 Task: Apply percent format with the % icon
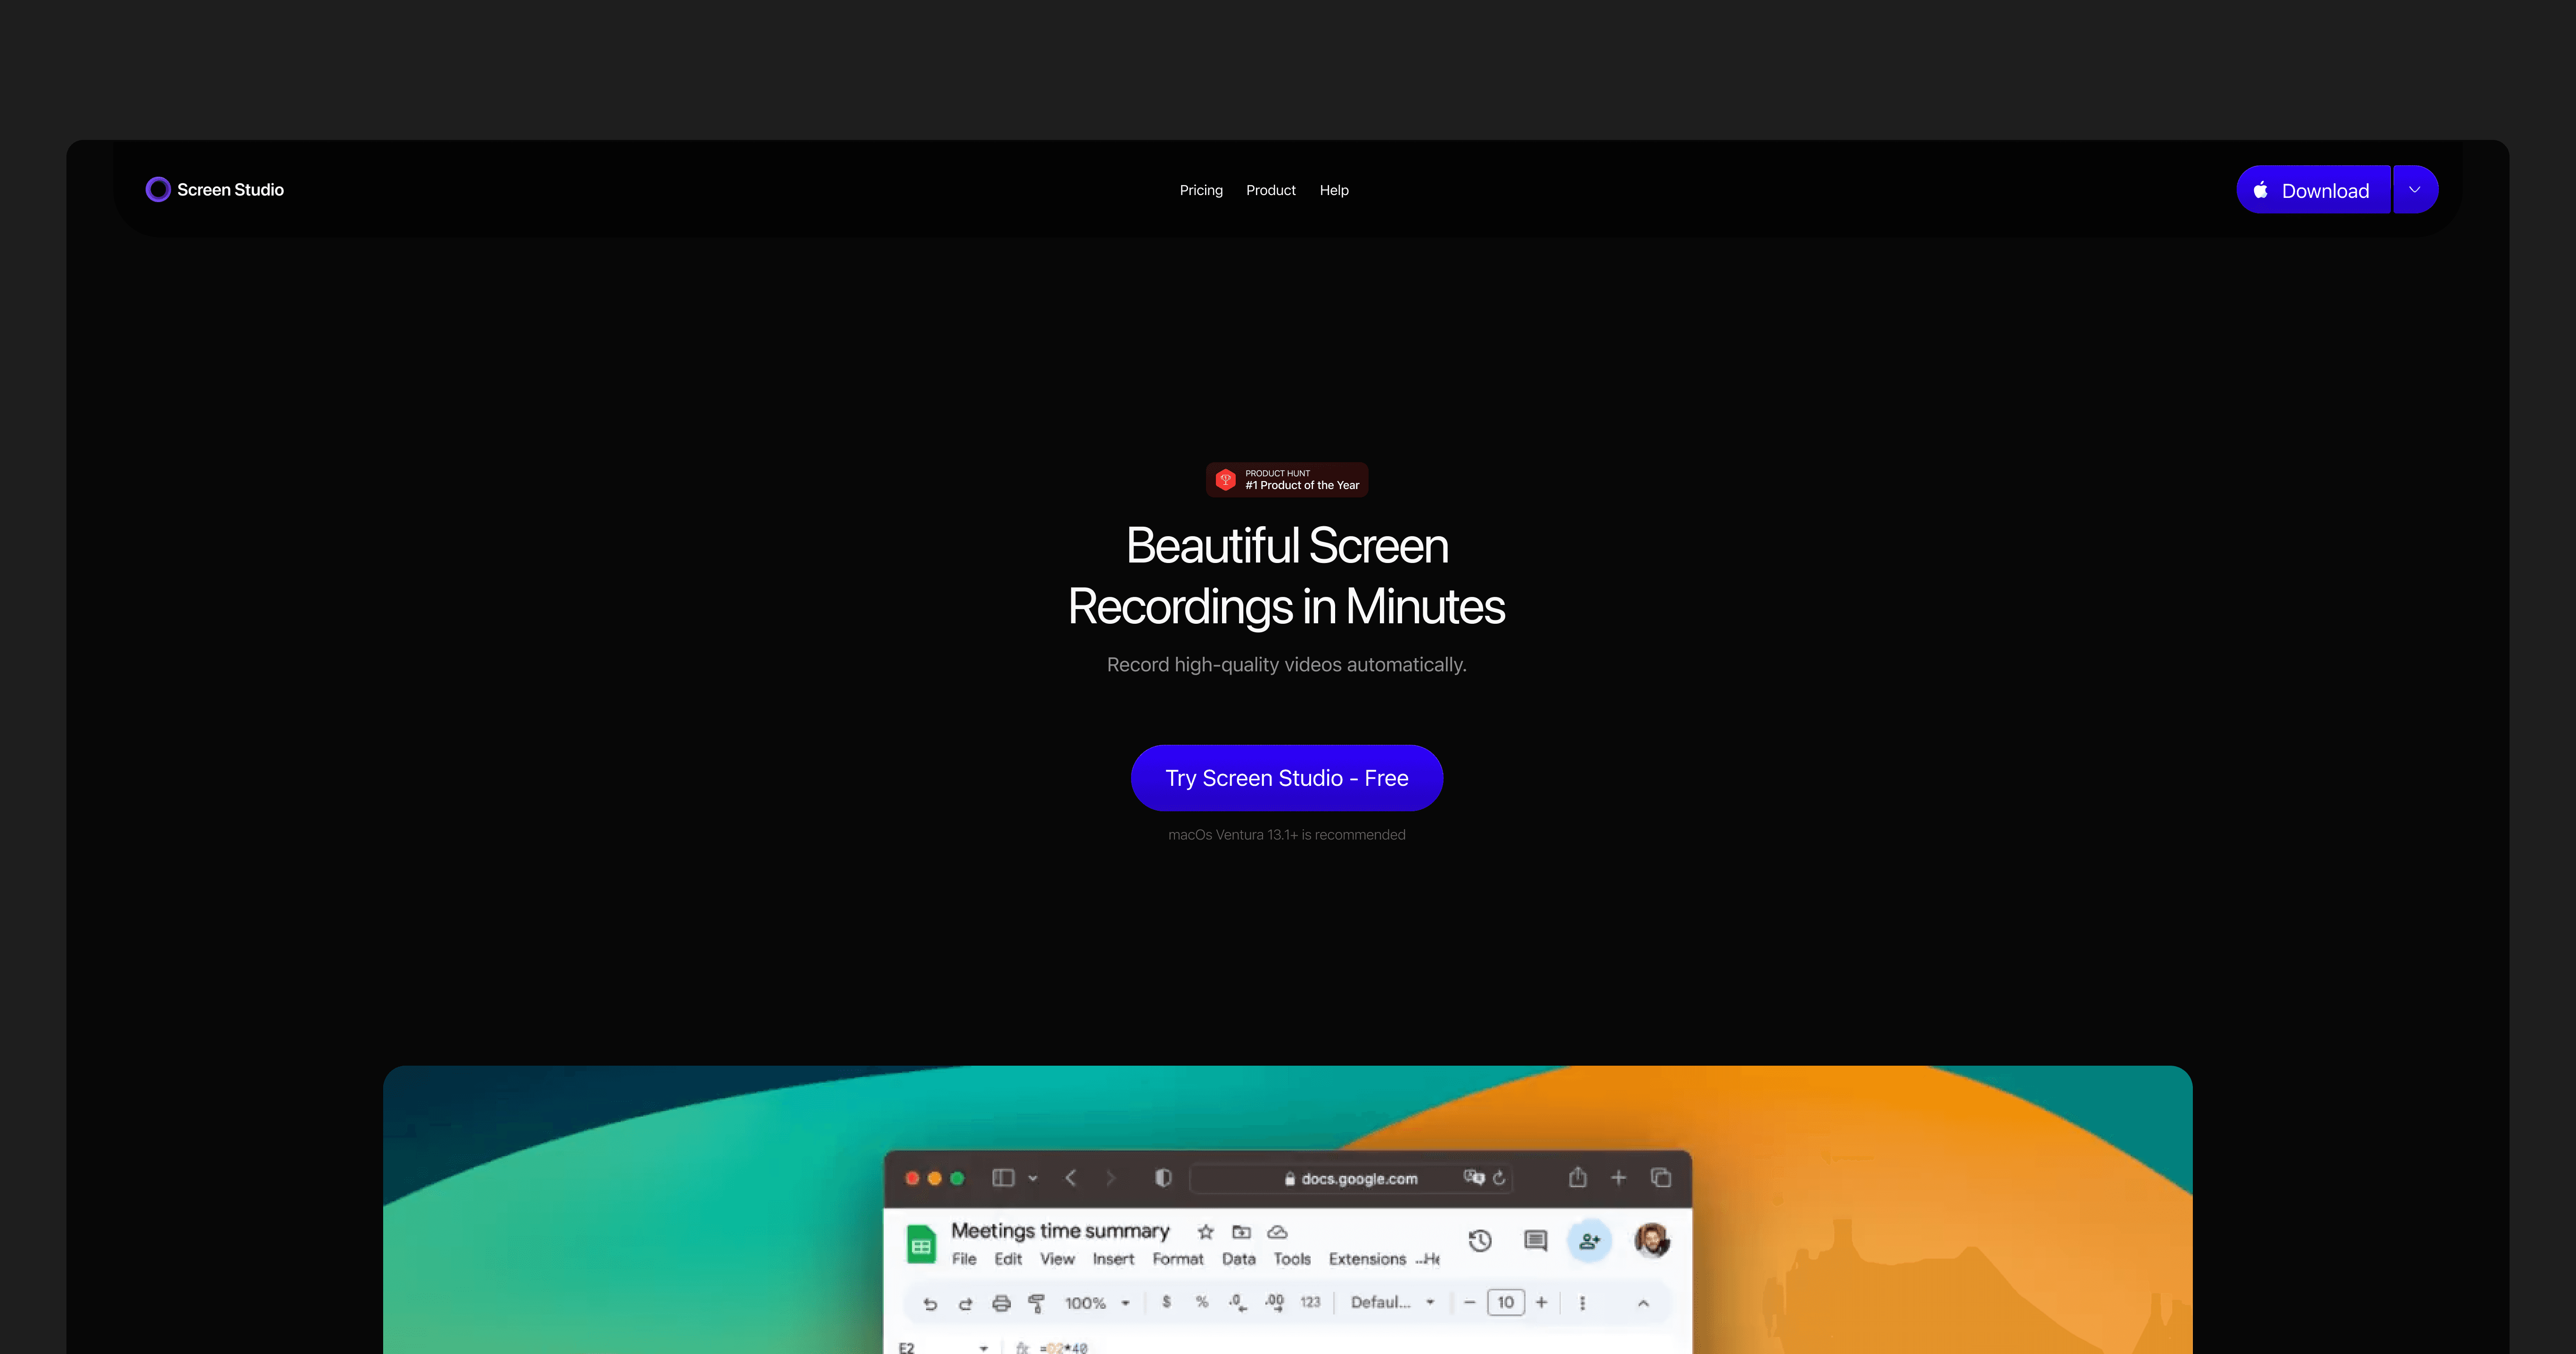1202,1302
